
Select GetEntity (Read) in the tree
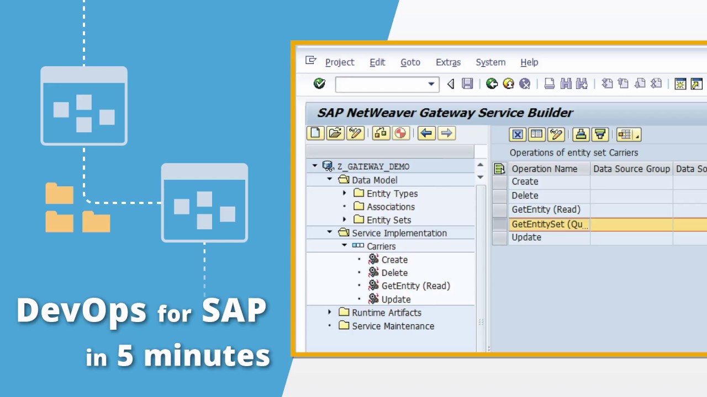416,286
